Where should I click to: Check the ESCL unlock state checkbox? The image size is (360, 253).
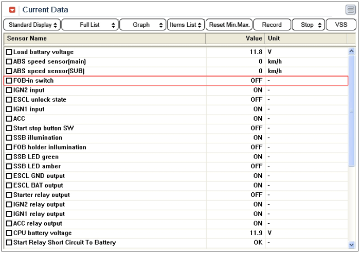(x=9, y=100)
